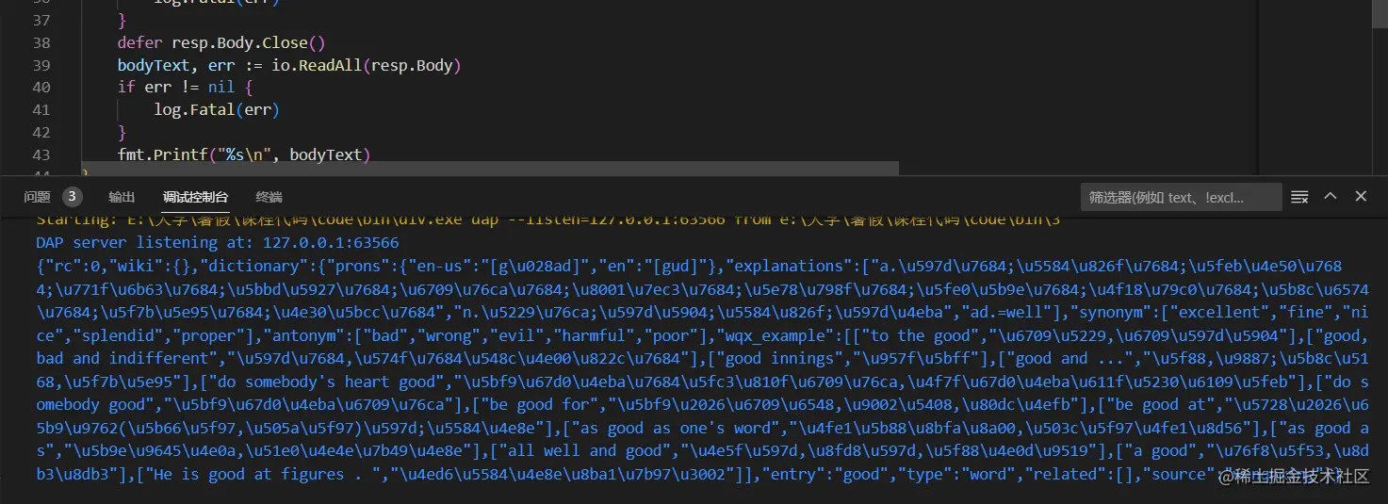Click '"entry":"good"' in console output
1388x504 pixels.
click(x=825, y=474)
